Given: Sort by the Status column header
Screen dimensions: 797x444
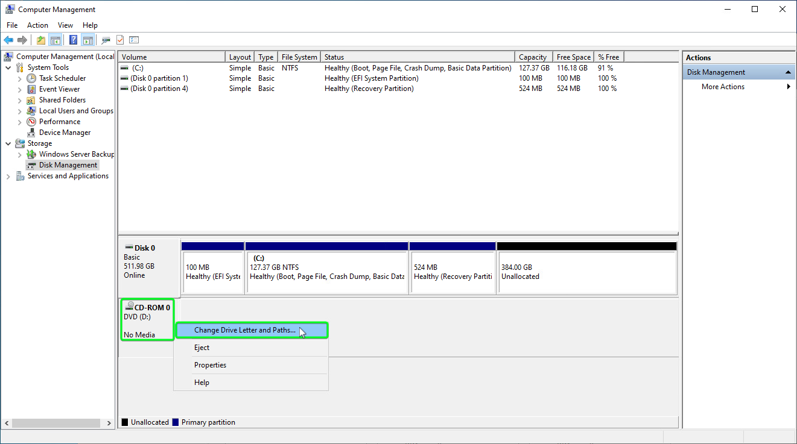Looking at the screenshot, I should click(x=418, y=57).
